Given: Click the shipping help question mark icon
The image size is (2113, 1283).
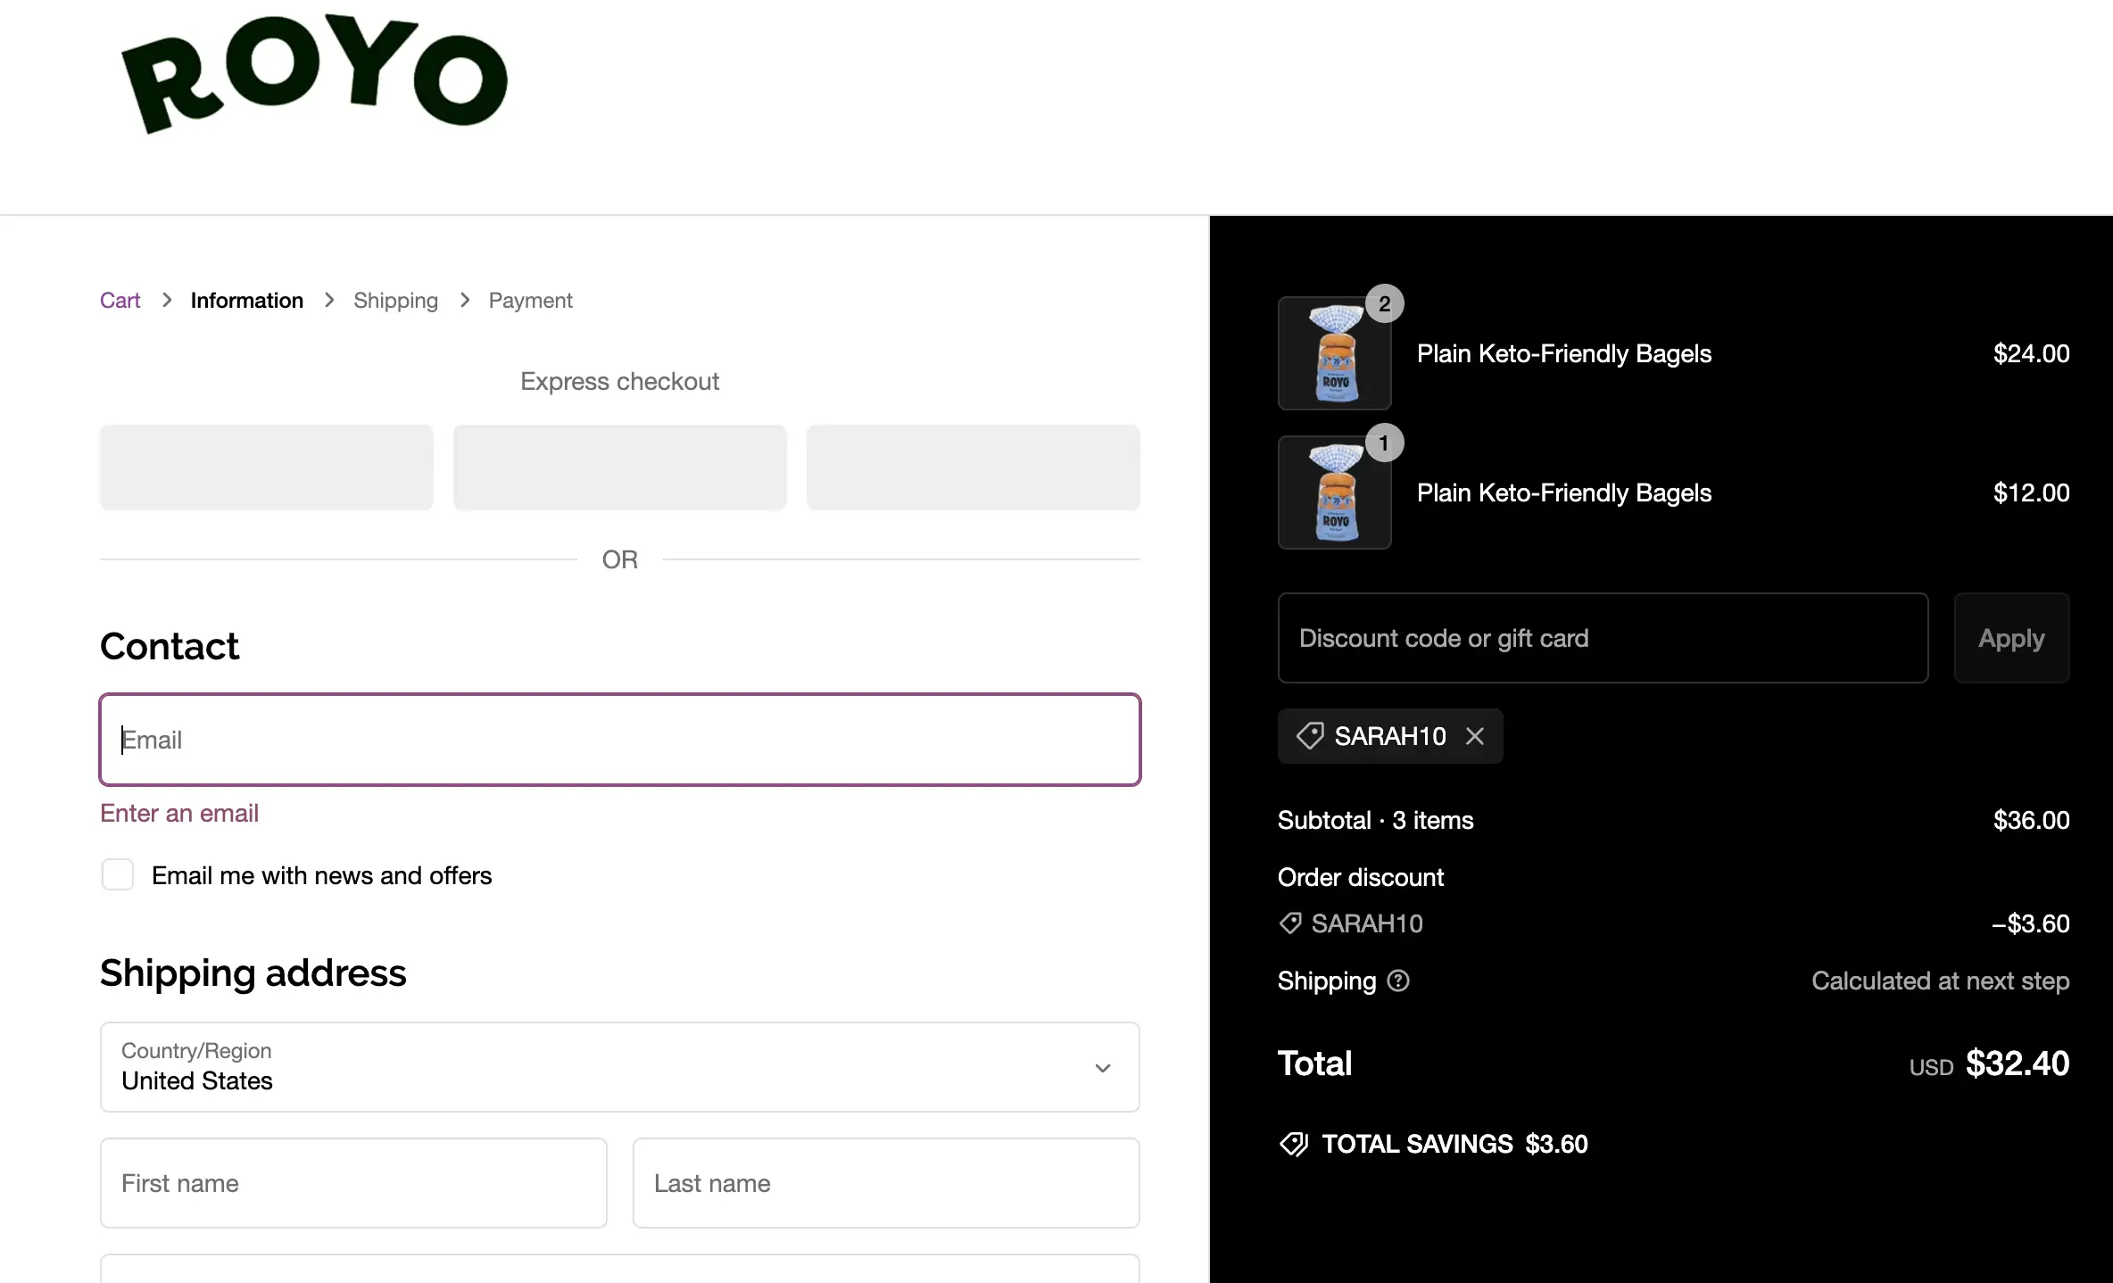Looking at the screenshot, I should point(1398,981).
